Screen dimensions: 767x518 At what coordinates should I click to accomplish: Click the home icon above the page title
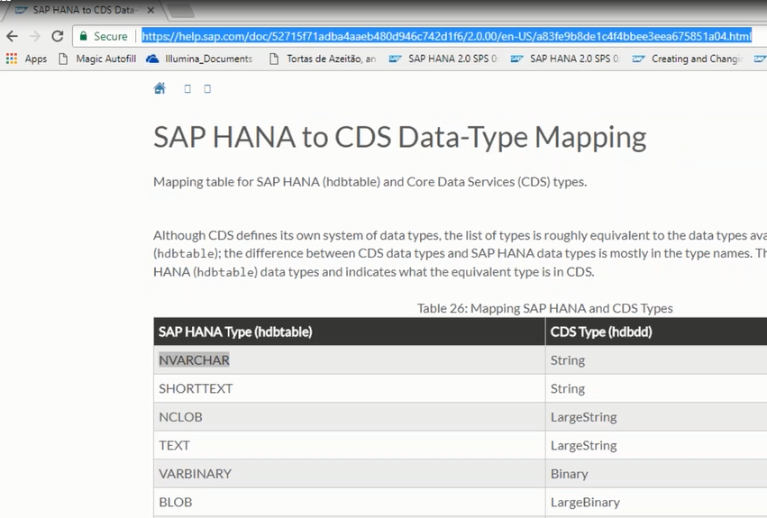tap(160, 88)
